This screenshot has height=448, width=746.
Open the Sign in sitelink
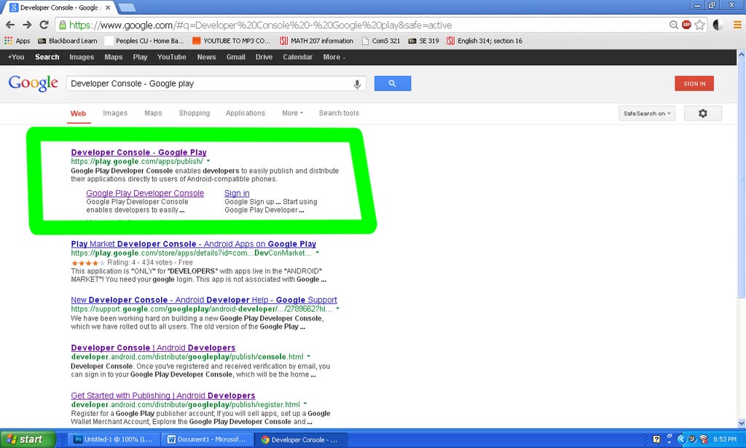point(237,193)
